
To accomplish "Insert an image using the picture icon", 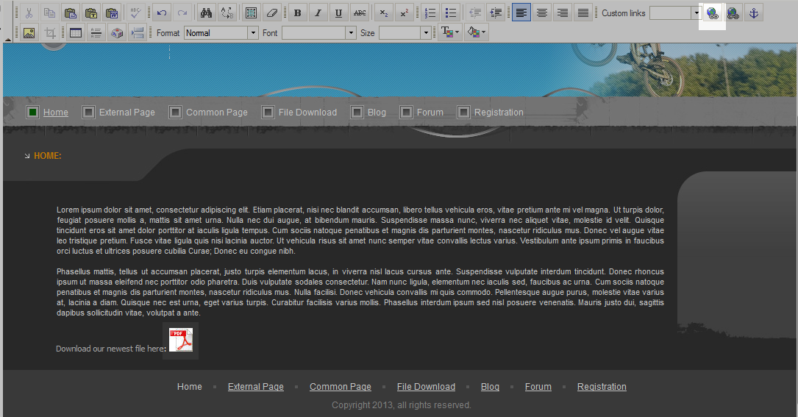I will pos(29,33).
